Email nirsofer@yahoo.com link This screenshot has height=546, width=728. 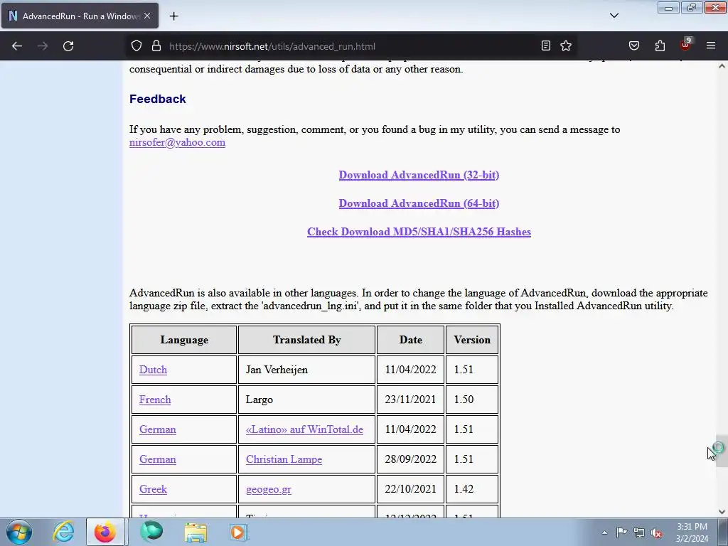(177, 142)
